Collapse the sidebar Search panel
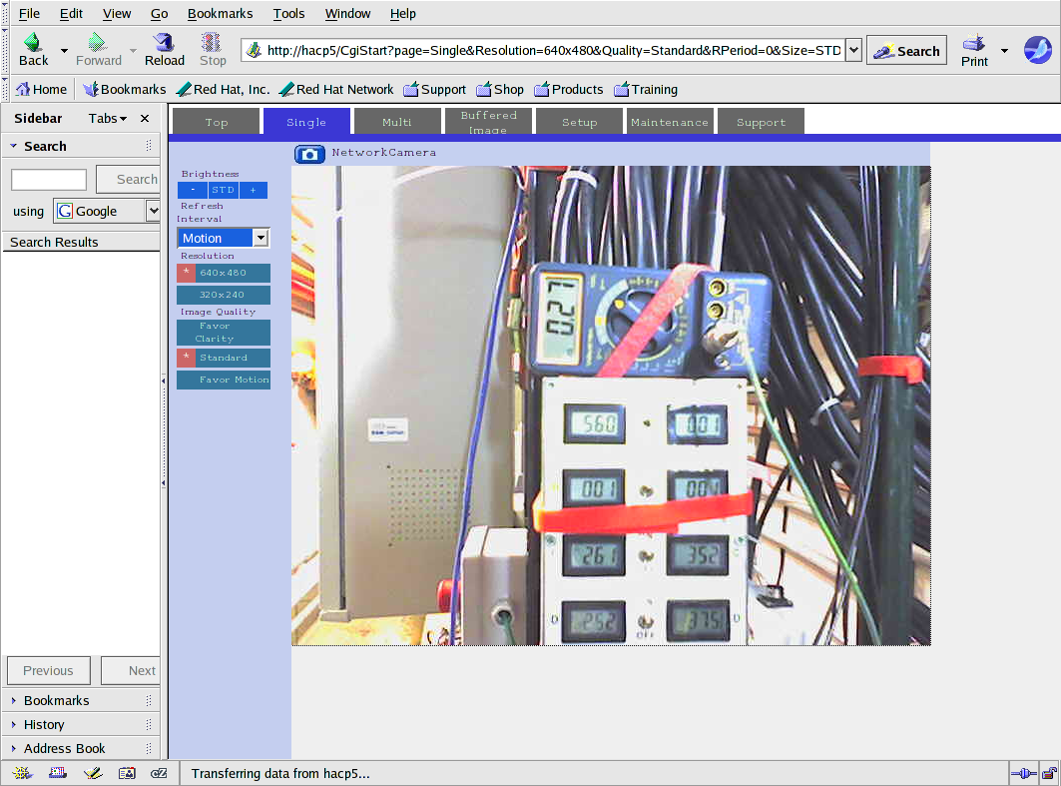The image size is (1061, 786). coord(14,146)
